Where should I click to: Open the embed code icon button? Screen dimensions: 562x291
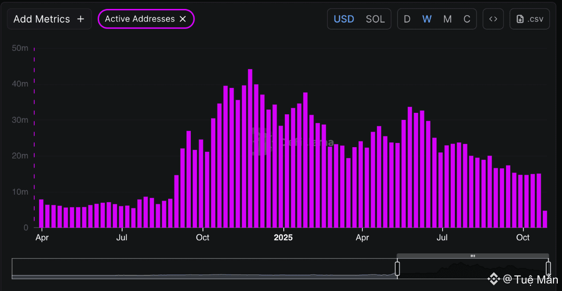[493, 19]
